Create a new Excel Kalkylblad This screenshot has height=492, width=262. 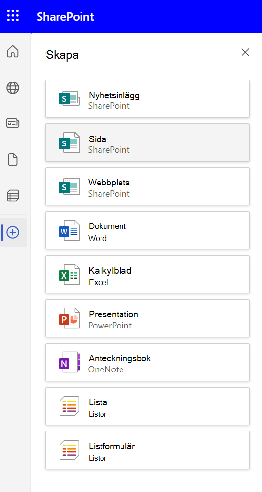pos(147,274)
